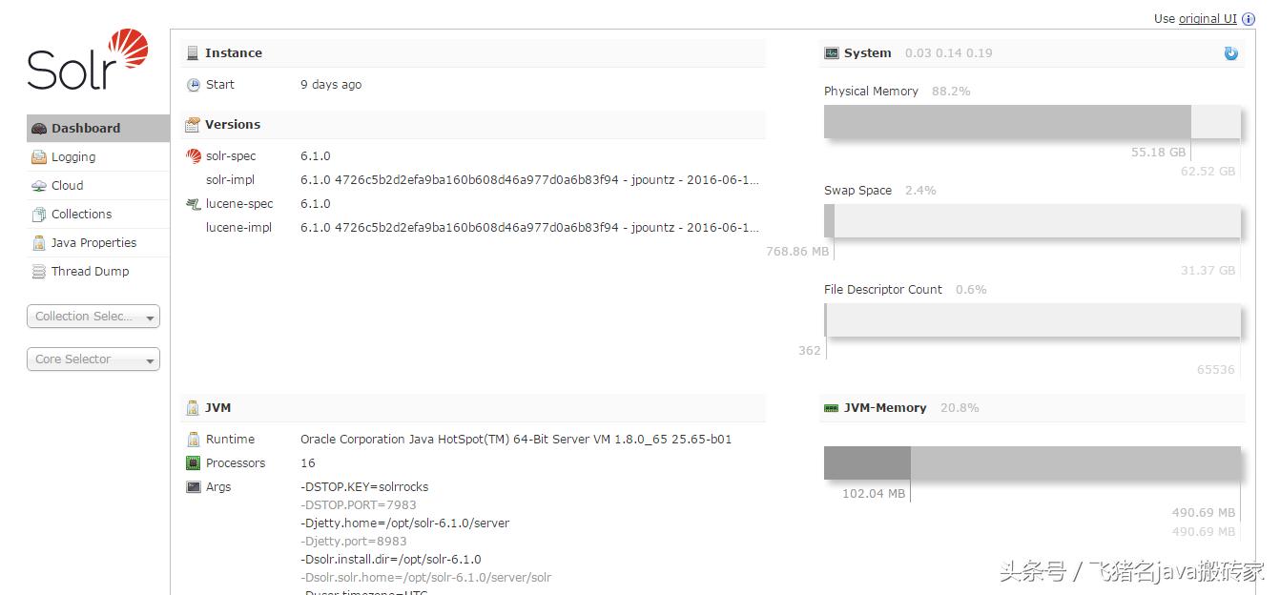Open the Collection Selector dropdown
The image size is (1280, 595).
click(x=93, y=317)
